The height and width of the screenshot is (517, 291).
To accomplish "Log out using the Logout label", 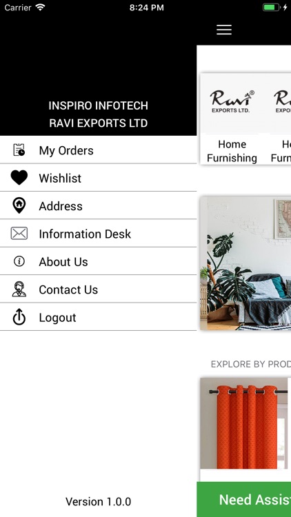I will click(x=57, y=318).
